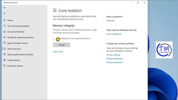Click the Firewall & network protection antenna icon
This screenshot has height=100, width=178.
pos(4,37)
